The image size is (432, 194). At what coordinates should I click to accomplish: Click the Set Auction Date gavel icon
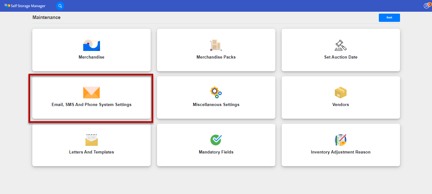tap(341, 45)
